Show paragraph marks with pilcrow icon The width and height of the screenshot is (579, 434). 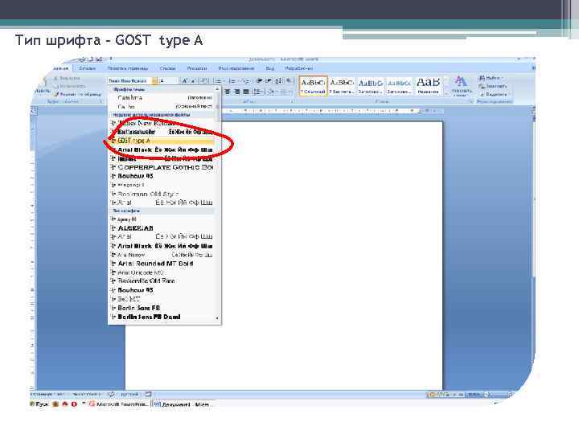click(x=288, y=81)
